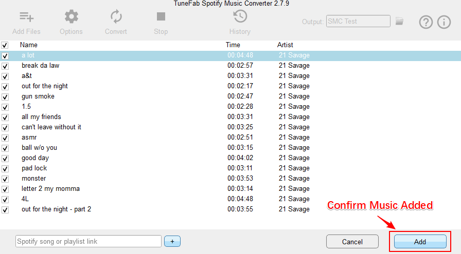Image resolution: width=461 pixels, height=254 pixels.
Task: Select the song 'a lot'
Action: point(28,55)
